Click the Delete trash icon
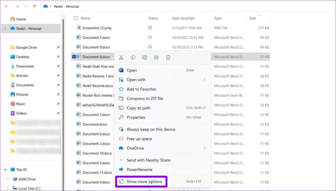 click(168, 57)
